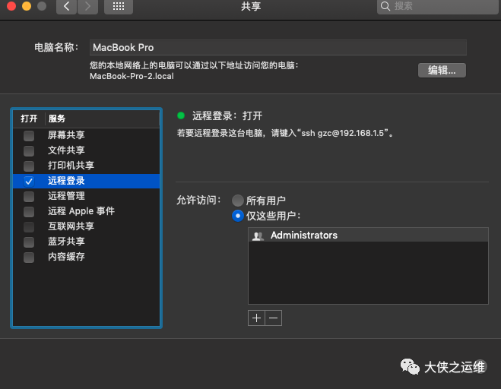Enable the 远程管理 checkbox
501x389 pixels.
coord(29,197)
